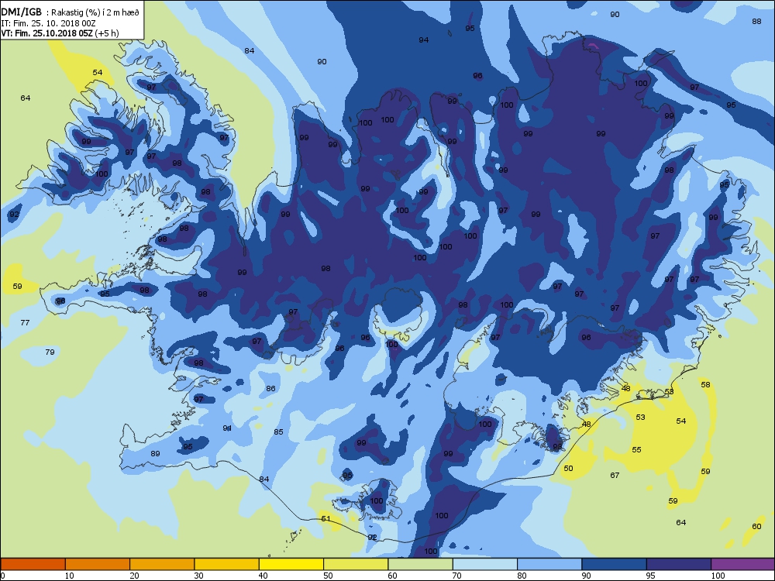Image resolution: width=775 pixels, height=581 pixels.
Task: Click humidity value 88 on the map
Action: (756, 21)
